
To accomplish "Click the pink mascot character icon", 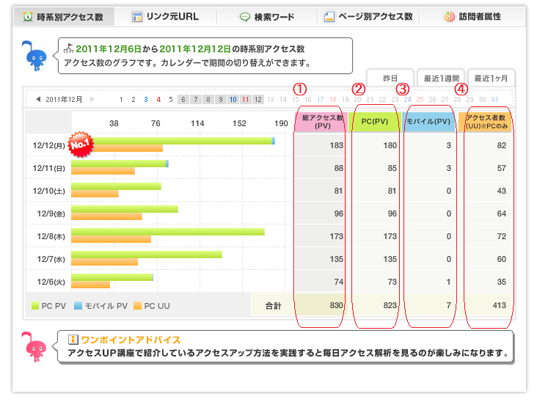I will tap(34, 346).
